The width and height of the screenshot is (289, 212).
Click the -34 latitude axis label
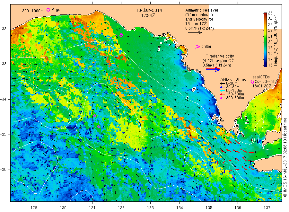point(4,99)
